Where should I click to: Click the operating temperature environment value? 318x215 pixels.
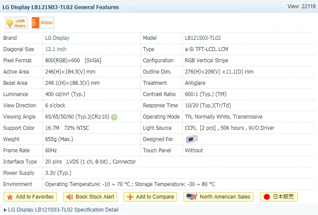click(x=130, y=184)
